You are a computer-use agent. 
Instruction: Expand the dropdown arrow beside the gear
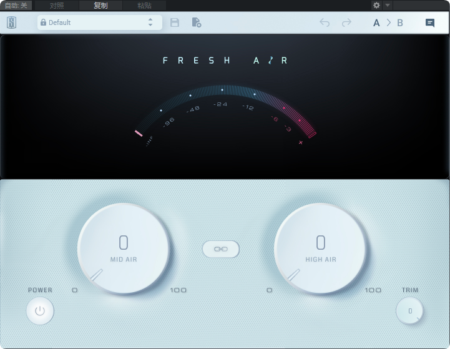click(x=388, y=5)
